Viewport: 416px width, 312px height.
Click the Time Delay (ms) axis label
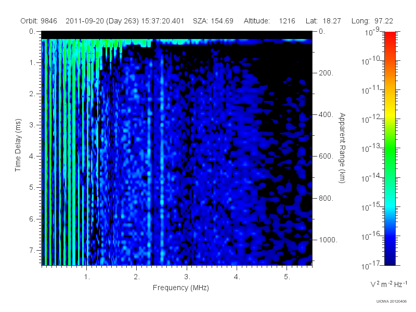[x=18, y=145]
